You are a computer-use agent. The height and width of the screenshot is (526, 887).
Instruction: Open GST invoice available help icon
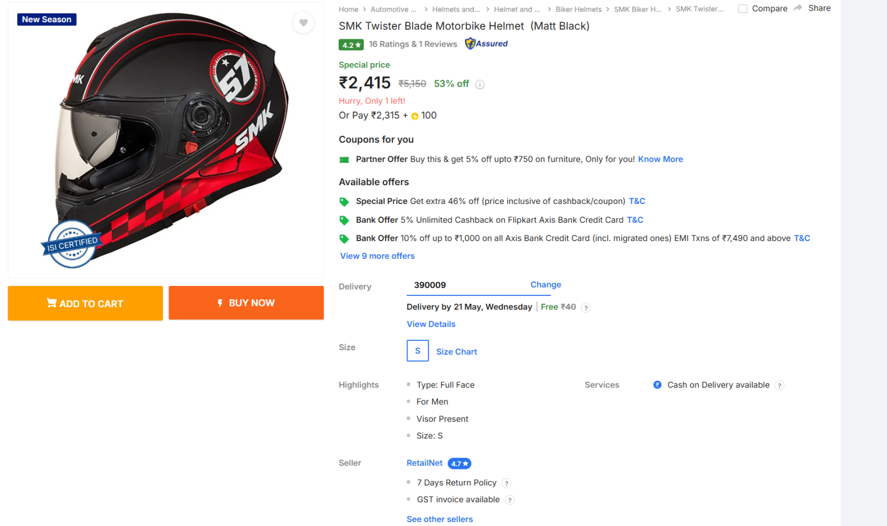[510, 500]
